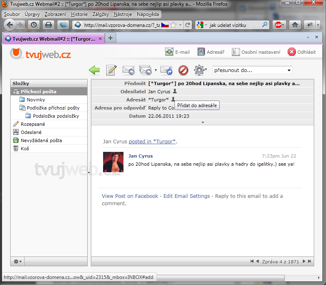Viewport: 326px width, 285px height.
Task: Click the Google search input field
Action: (234, 25)
